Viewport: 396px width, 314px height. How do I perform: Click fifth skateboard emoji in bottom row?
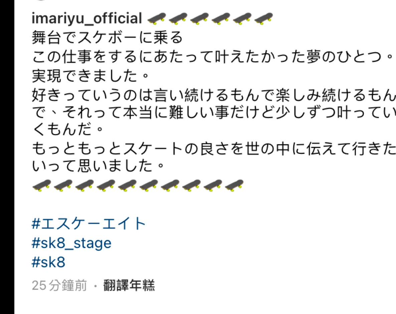pyautogui.click(x=127, y=185)
